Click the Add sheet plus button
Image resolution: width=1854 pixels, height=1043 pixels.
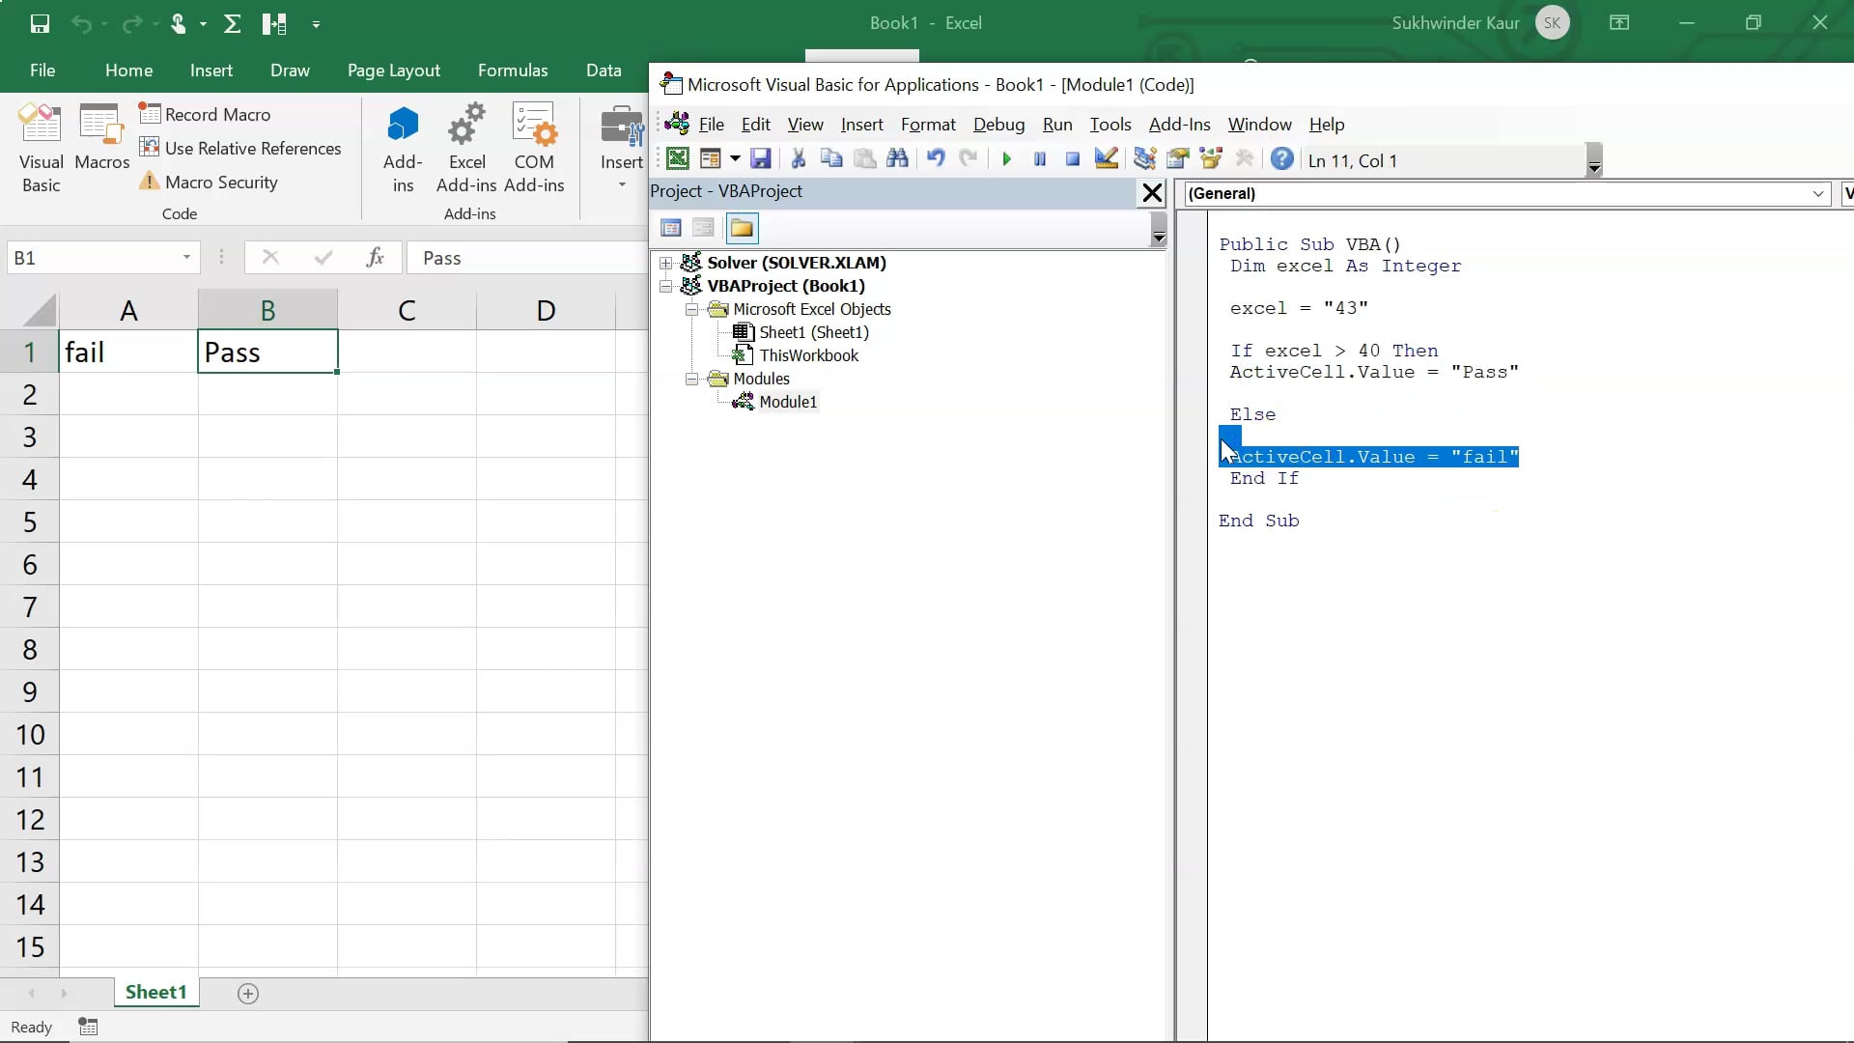point(247,993)
